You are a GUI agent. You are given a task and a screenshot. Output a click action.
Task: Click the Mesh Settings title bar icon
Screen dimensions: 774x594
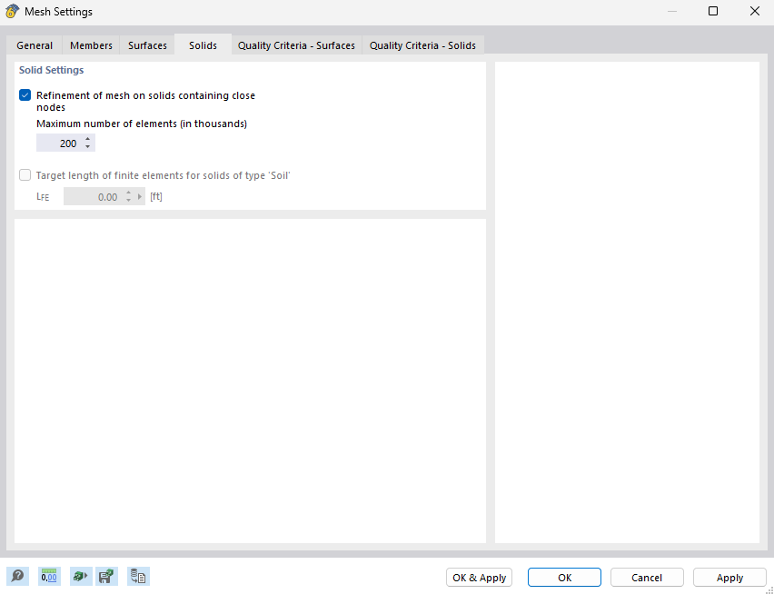(10, 11)
